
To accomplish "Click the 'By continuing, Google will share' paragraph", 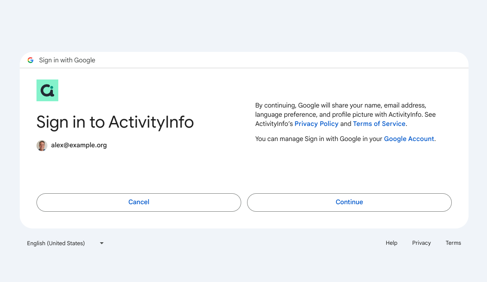I will tap(345, 115).
